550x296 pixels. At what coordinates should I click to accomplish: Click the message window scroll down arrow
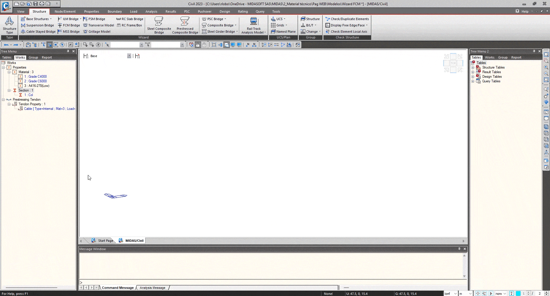[464, 276]
